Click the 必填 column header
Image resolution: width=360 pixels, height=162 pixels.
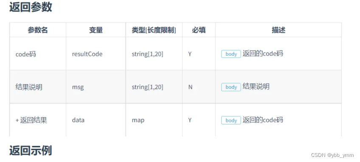coord(199,30)
